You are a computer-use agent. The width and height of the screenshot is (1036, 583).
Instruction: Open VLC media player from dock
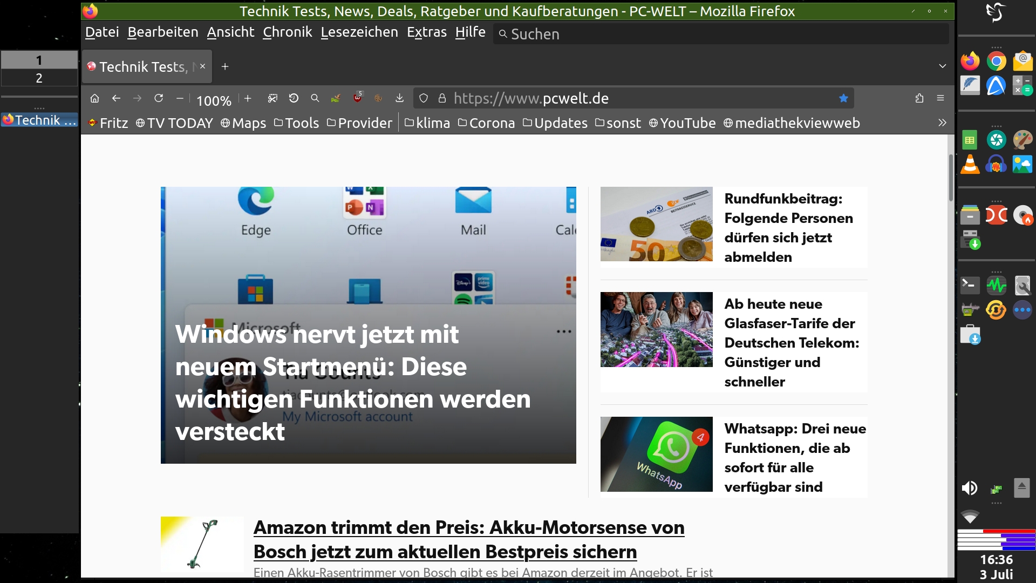pyautogui.click(x=970, y=164)
